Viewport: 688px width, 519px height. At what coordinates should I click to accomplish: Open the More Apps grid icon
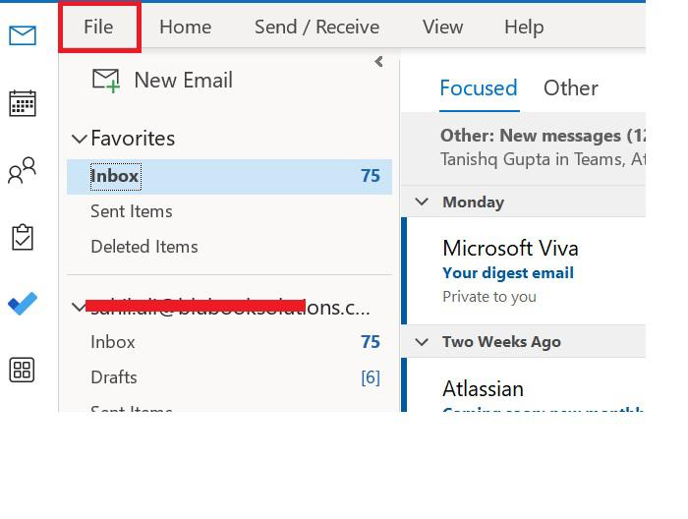(x=22, y=370)
